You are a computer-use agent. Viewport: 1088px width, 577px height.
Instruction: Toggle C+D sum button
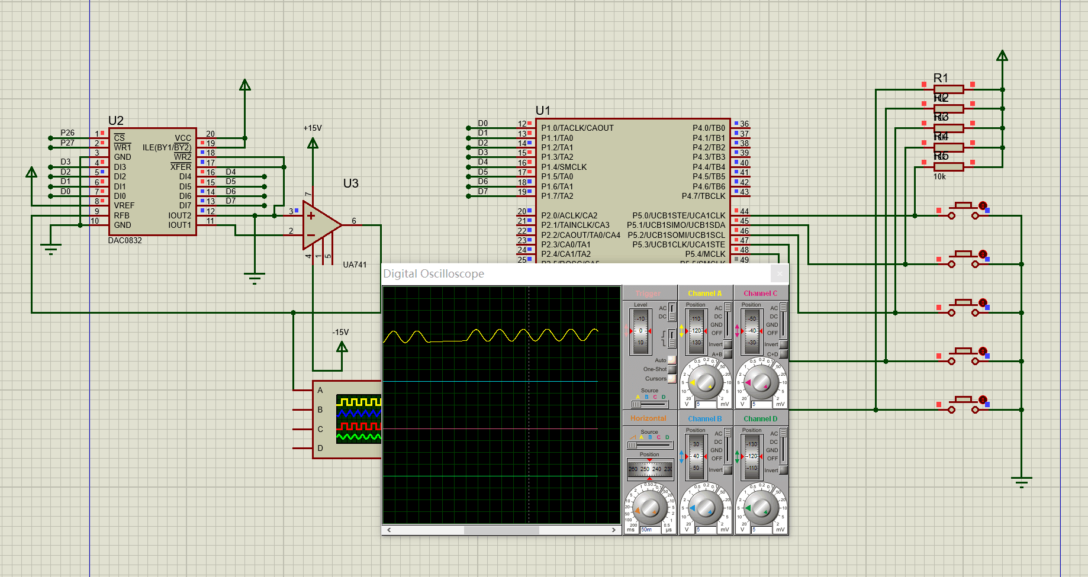[783, 354]
